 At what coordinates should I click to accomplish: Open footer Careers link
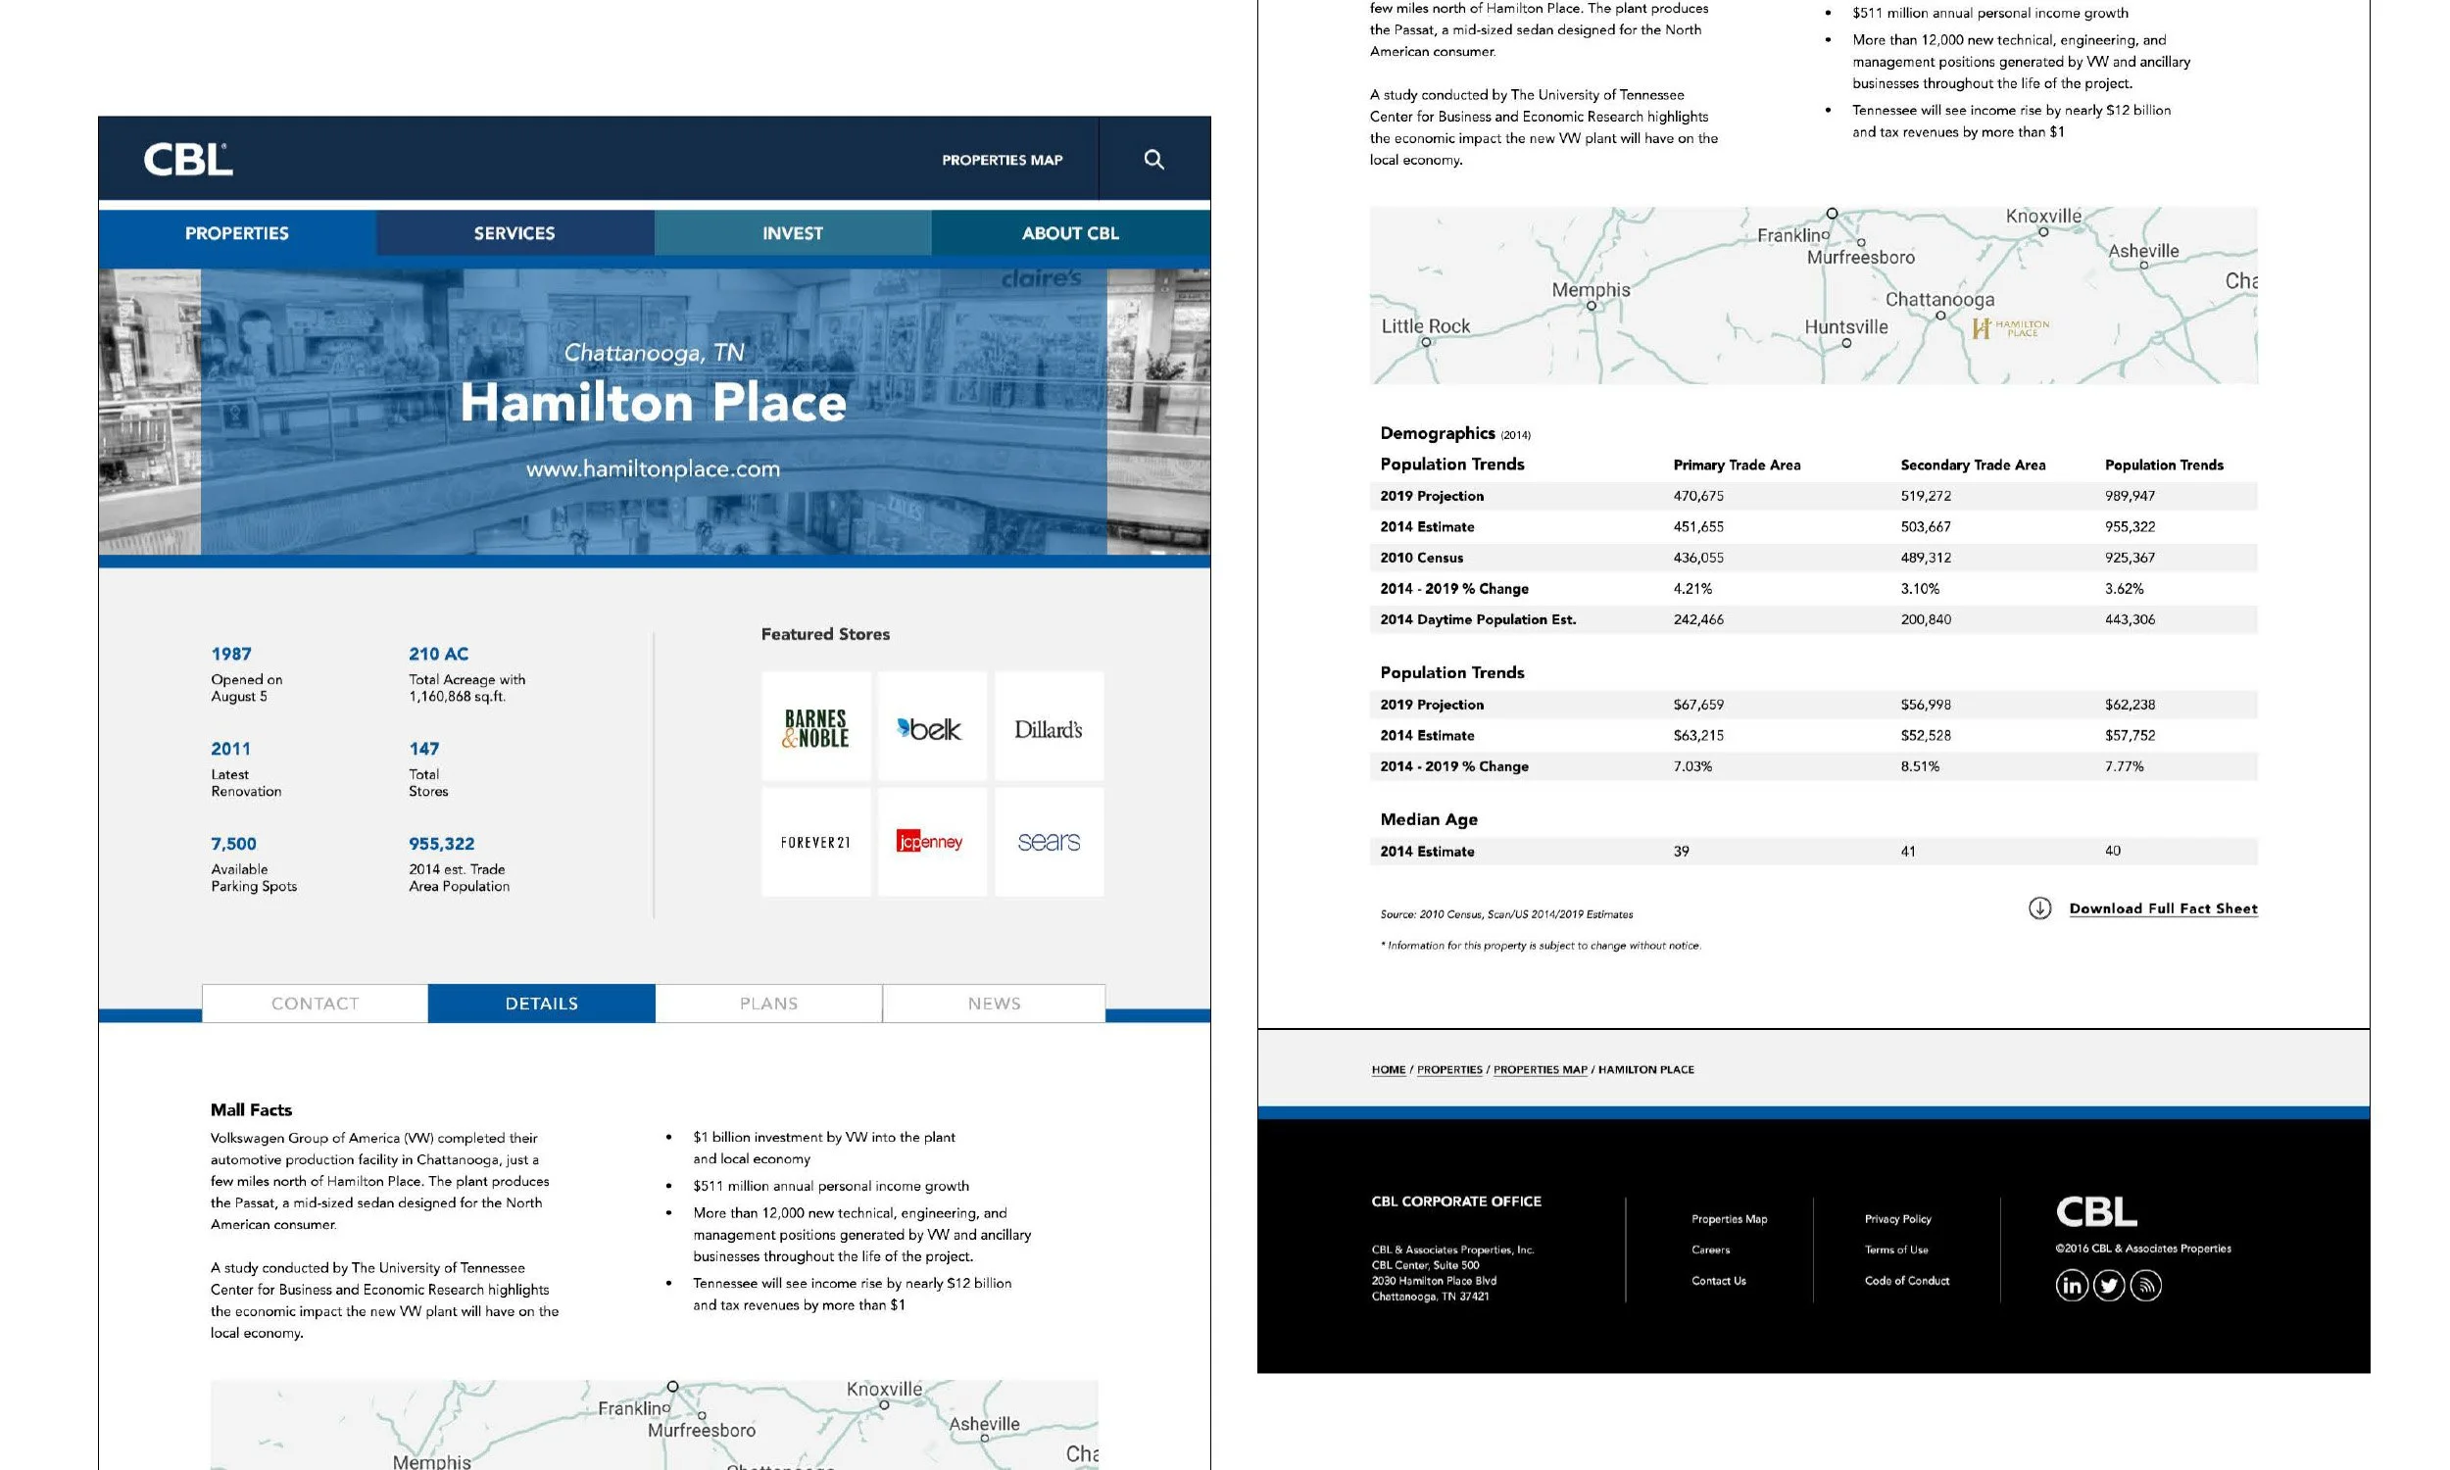[x=1710, y=1250]
